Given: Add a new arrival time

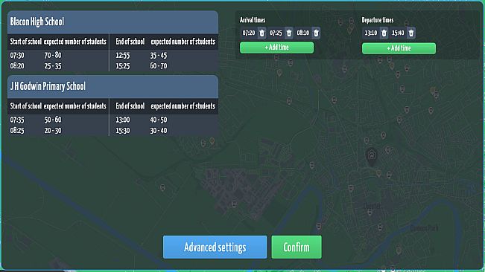Looking at the screenshot, I should tap(277, 48).
